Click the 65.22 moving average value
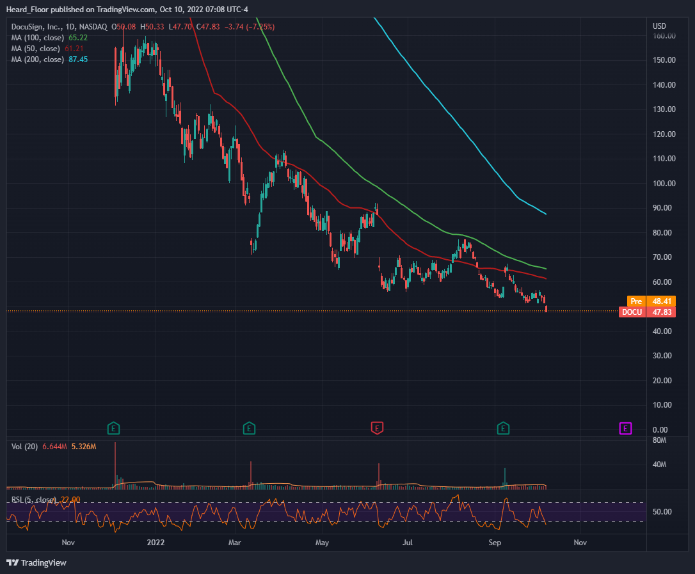695x574 pixels. pyautogui.click(x=78, y=38)
